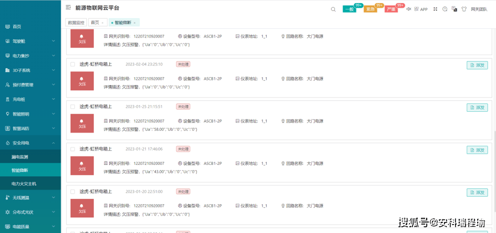This screenshot has height=233, width=496.
Task: Check the alarm dated 2023-01-21 17:46:06
Action: pyautogui.click(x=73, y=149)
